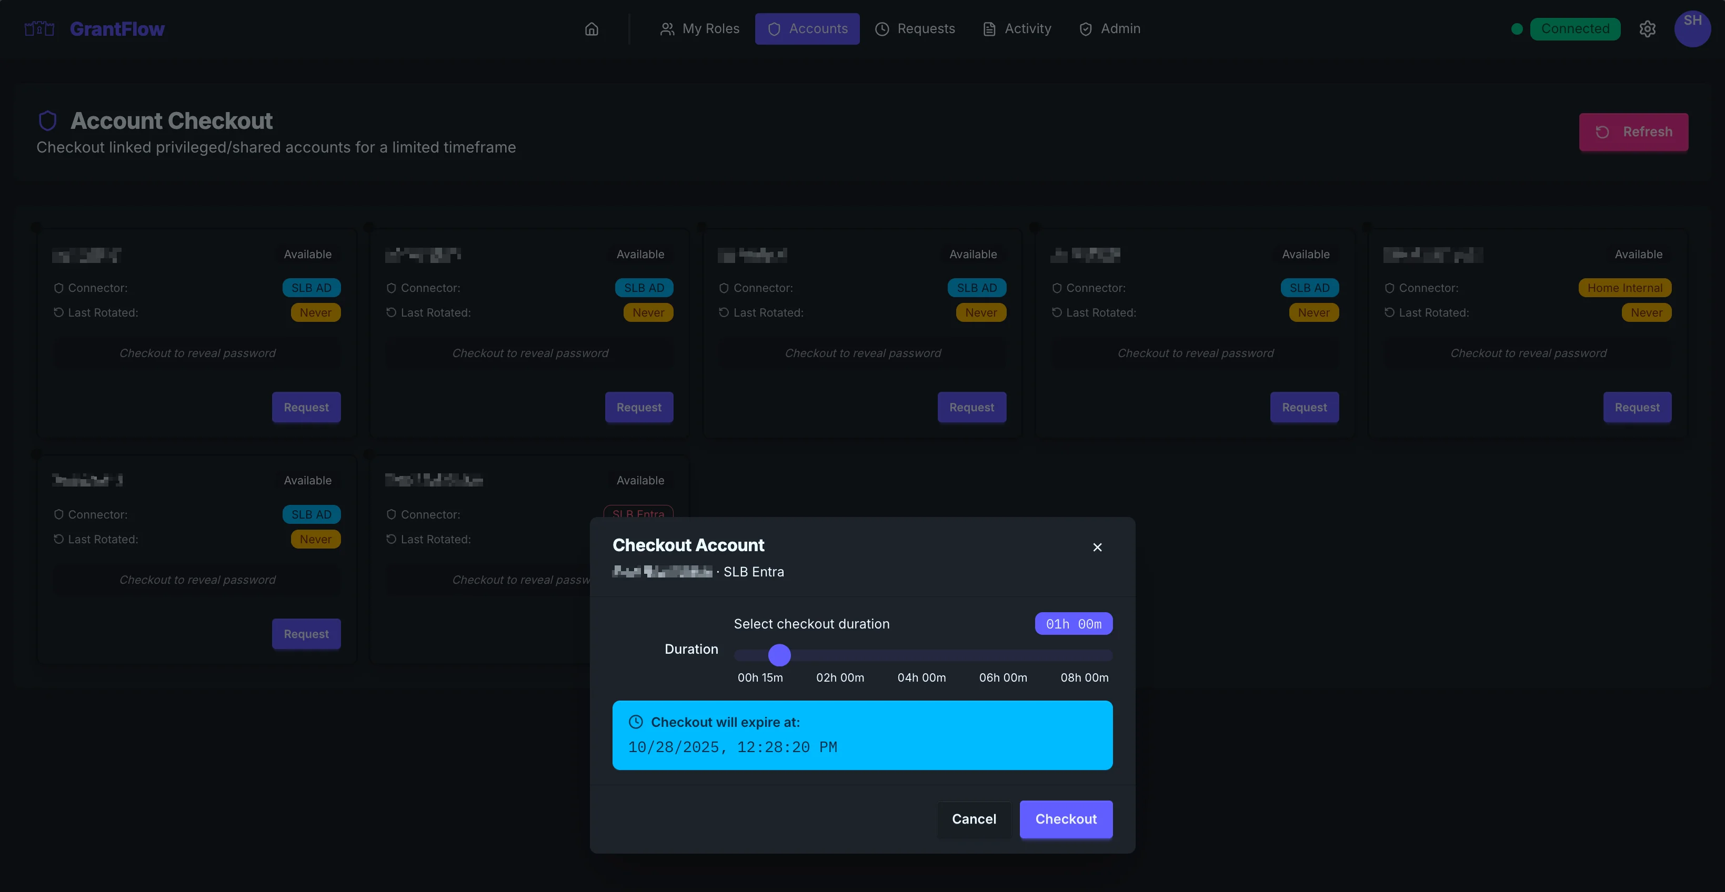Click the 01h 00m duration badge
Image resolution: width=1725 pixels, height=892 pixels.
tap(1073, 623)
